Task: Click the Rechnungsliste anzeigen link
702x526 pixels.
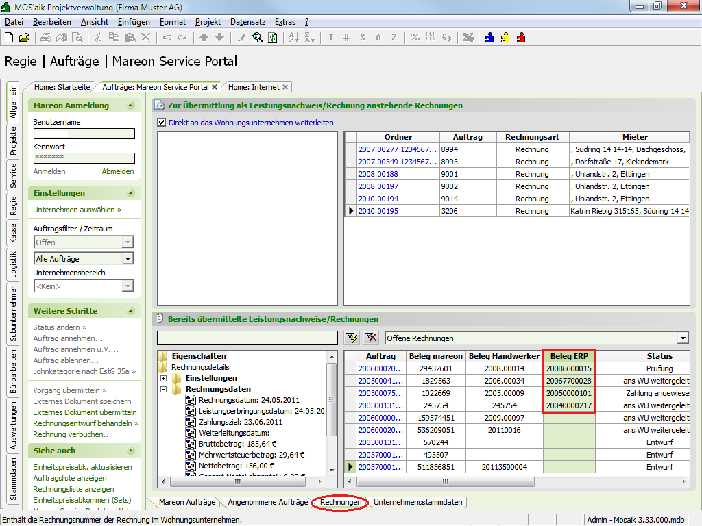Action: coord(73,489)
